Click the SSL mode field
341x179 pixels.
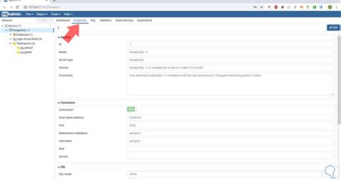pyautogui.click(x=230, y=174)
